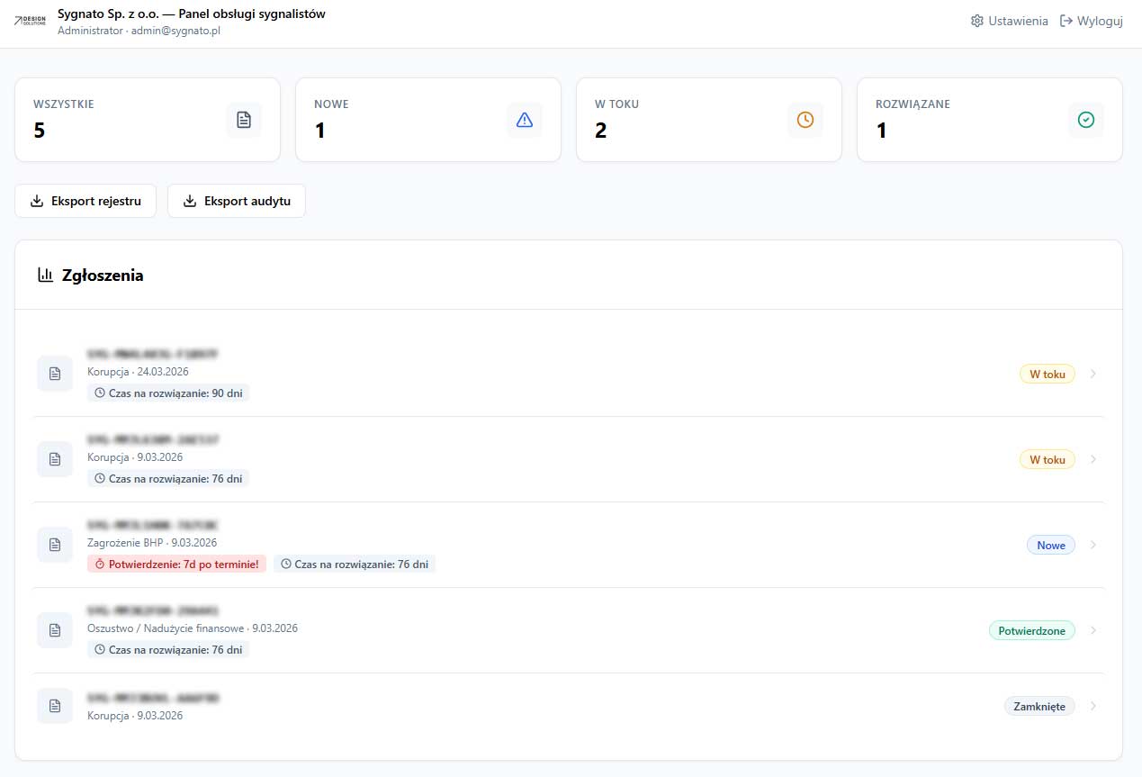Expand the first W toku report chevron

[x=1093, y=374]
